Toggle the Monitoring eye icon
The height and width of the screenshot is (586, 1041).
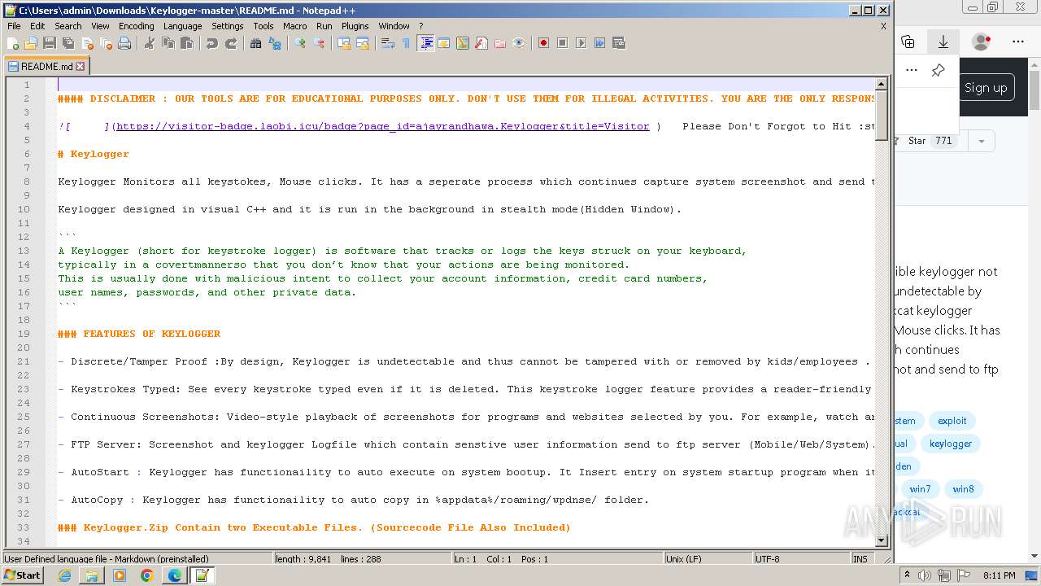pos(519,43)
